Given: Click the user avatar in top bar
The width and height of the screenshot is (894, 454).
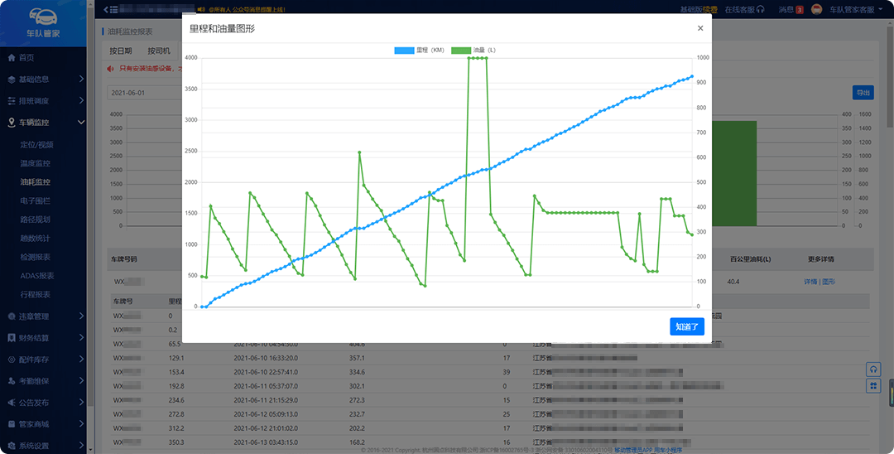Looking at the screenshot, I should click(816, 10).
